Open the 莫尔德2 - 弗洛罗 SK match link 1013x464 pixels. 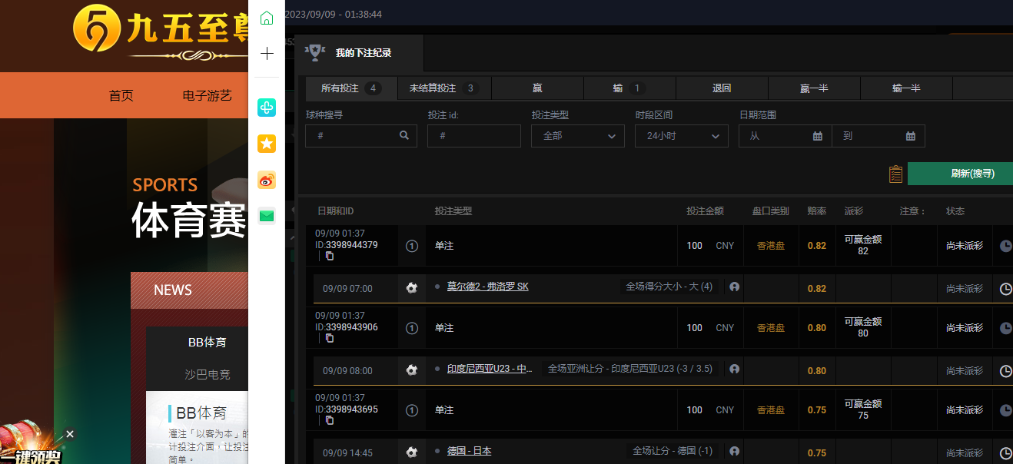488,287
